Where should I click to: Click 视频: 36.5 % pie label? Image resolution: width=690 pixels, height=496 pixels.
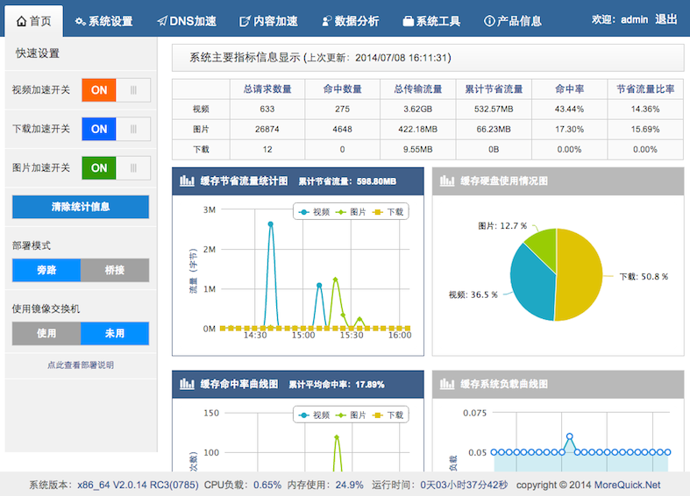tap(473, 294)
